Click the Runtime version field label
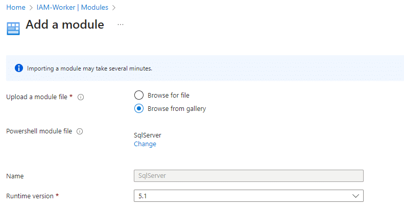Screen dimensions: 404x208 point(30,196)
